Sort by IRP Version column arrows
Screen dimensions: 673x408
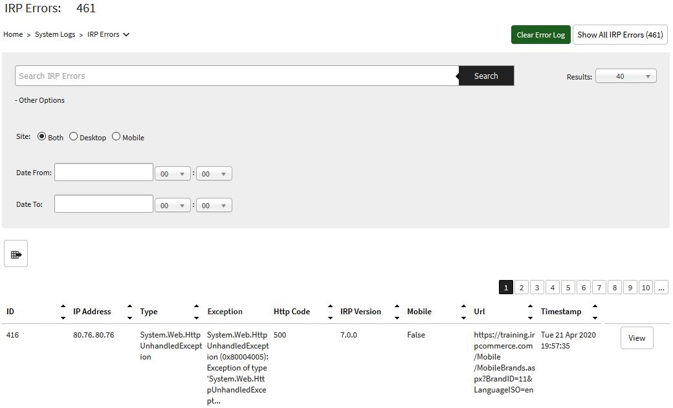(396, 312)
